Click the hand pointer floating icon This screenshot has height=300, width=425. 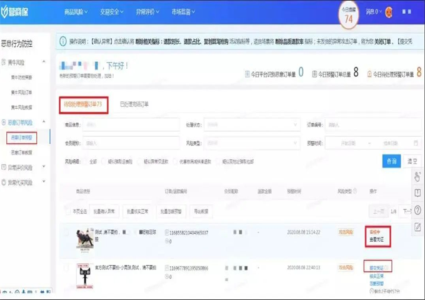pyautogui.click(x=417, y=177)
